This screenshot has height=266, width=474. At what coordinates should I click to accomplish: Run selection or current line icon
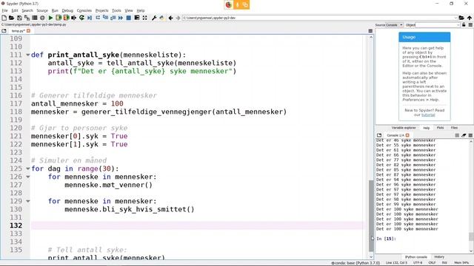pyautogui.click(x=73, y=18)
